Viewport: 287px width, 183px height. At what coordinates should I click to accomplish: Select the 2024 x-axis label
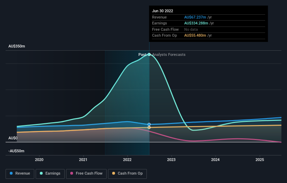(215, 160)
